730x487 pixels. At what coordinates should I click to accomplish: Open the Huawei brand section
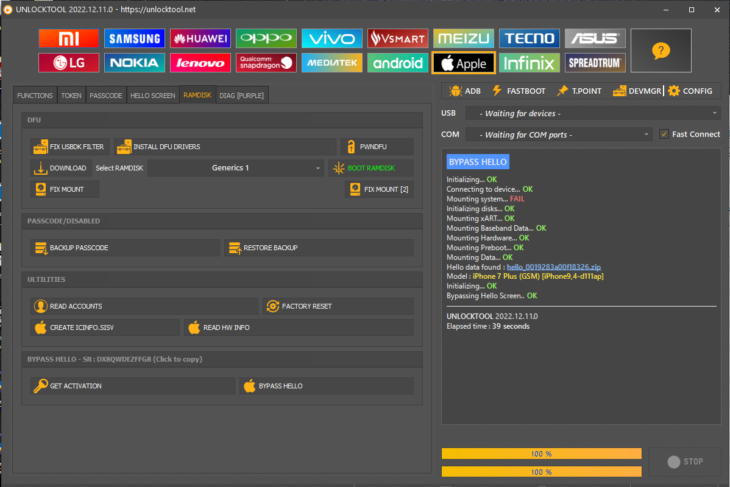tap(200, 38)
